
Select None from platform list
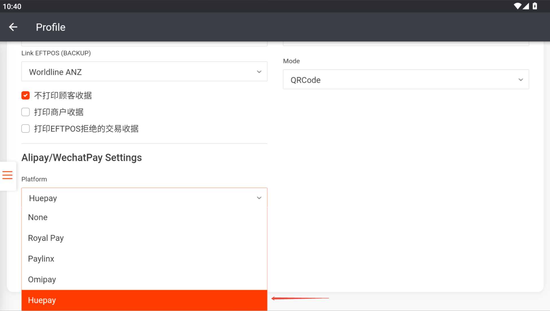tap(38, 217)
